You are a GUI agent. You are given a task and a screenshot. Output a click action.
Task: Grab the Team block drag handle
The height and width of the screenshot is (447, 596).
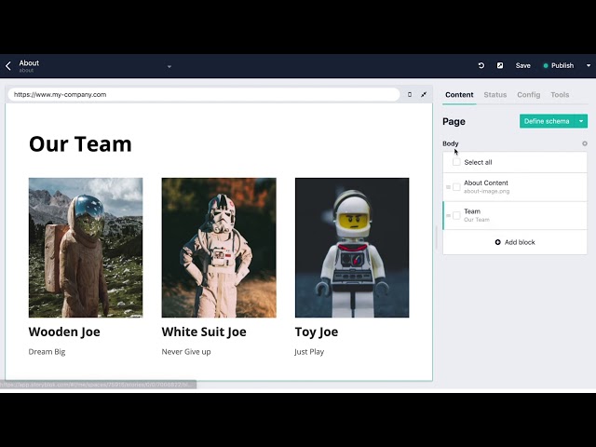pos(448,215)
